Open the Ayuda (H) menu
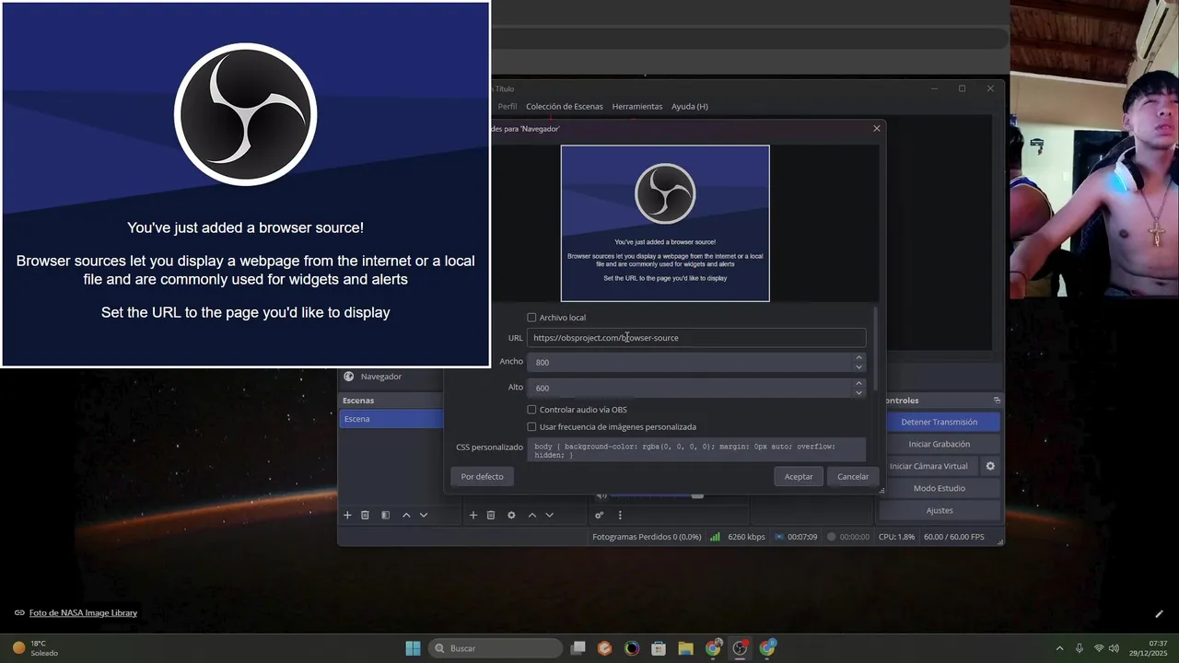The image size is (1179, 663). pos(690,107)
